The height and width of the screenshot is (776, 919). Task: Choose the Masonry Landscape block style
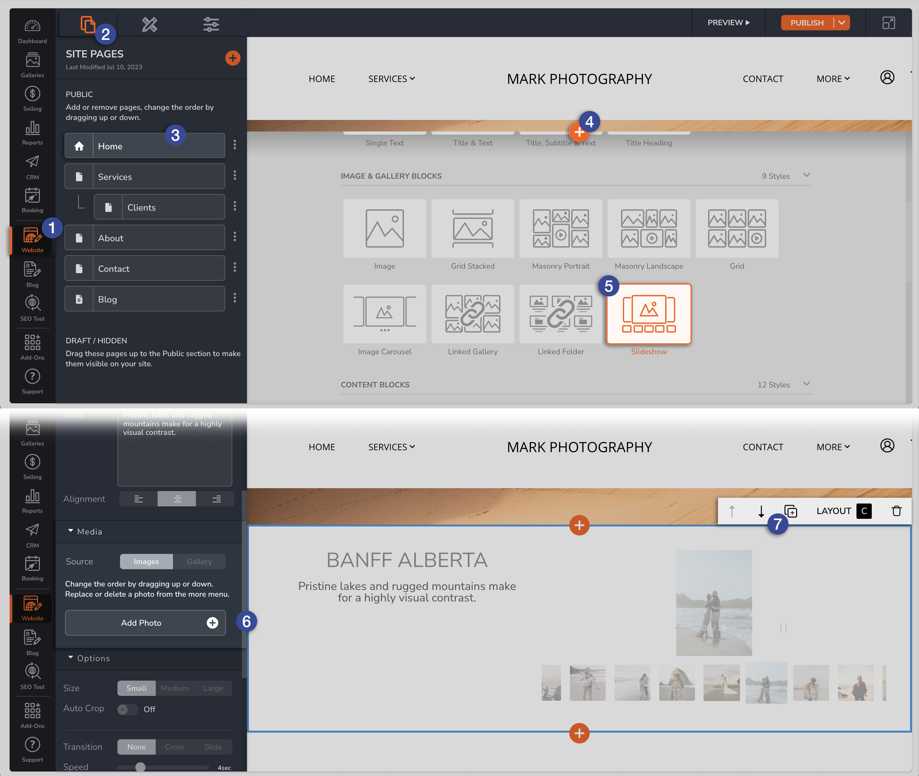pyautogui.click(x=648, y=228)
